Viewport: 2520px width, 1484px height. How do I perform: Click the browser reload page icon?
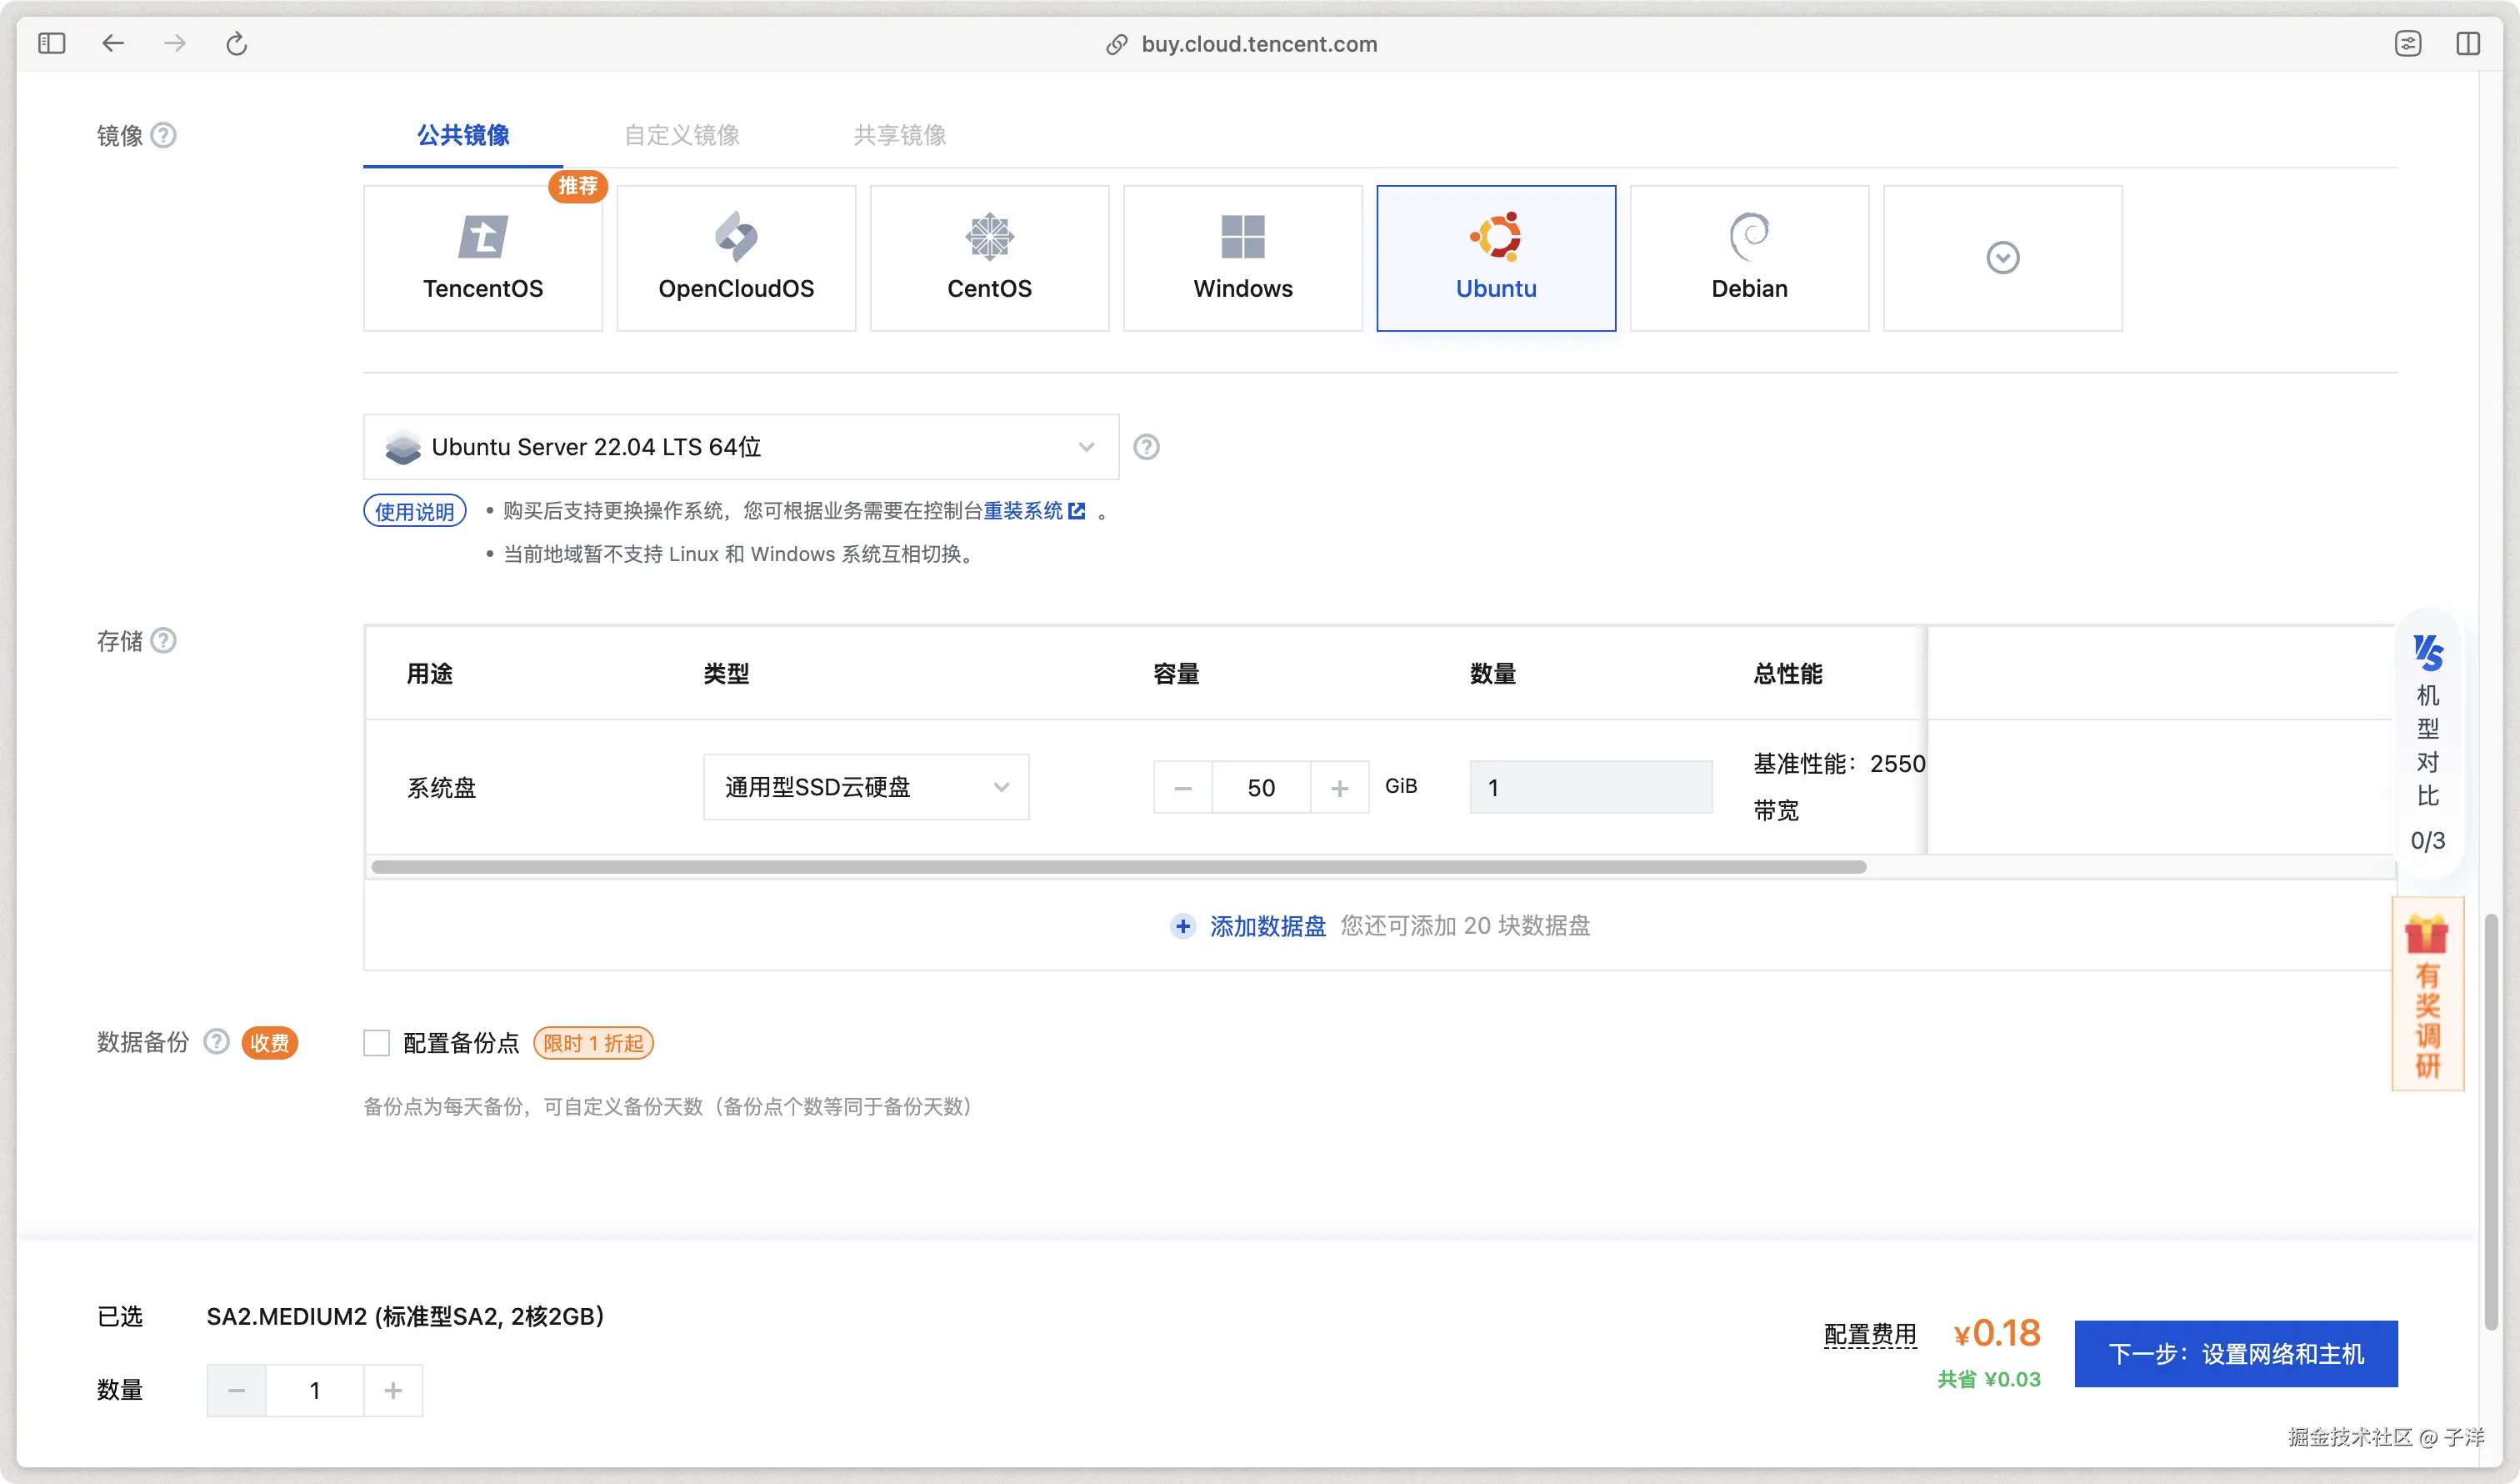click(236, 44)
